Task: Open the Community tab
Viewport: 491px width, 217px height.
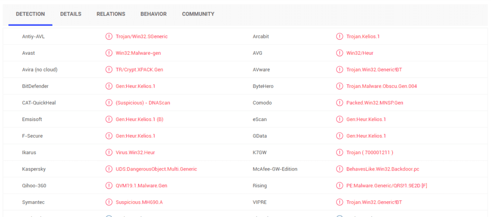Action: (x=198, y=14)
